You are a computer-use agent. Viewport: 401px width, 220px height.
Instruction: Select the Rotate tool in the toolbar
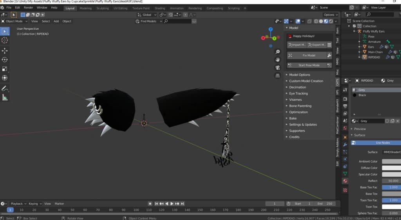pos(5,59)
